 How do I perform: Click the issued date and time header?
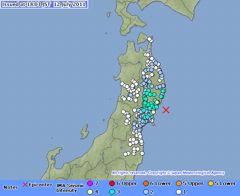point(44,4)
